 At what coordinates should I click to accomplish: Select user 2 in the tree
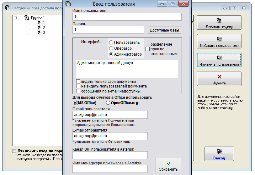tap(44, 28)
